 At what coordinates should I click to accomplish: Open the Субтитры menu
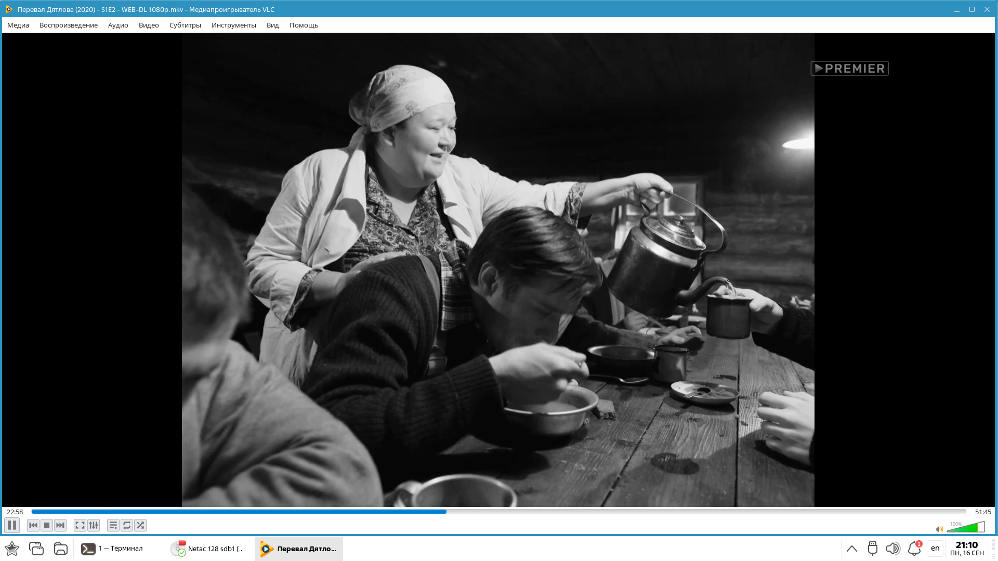pos(185,25)
